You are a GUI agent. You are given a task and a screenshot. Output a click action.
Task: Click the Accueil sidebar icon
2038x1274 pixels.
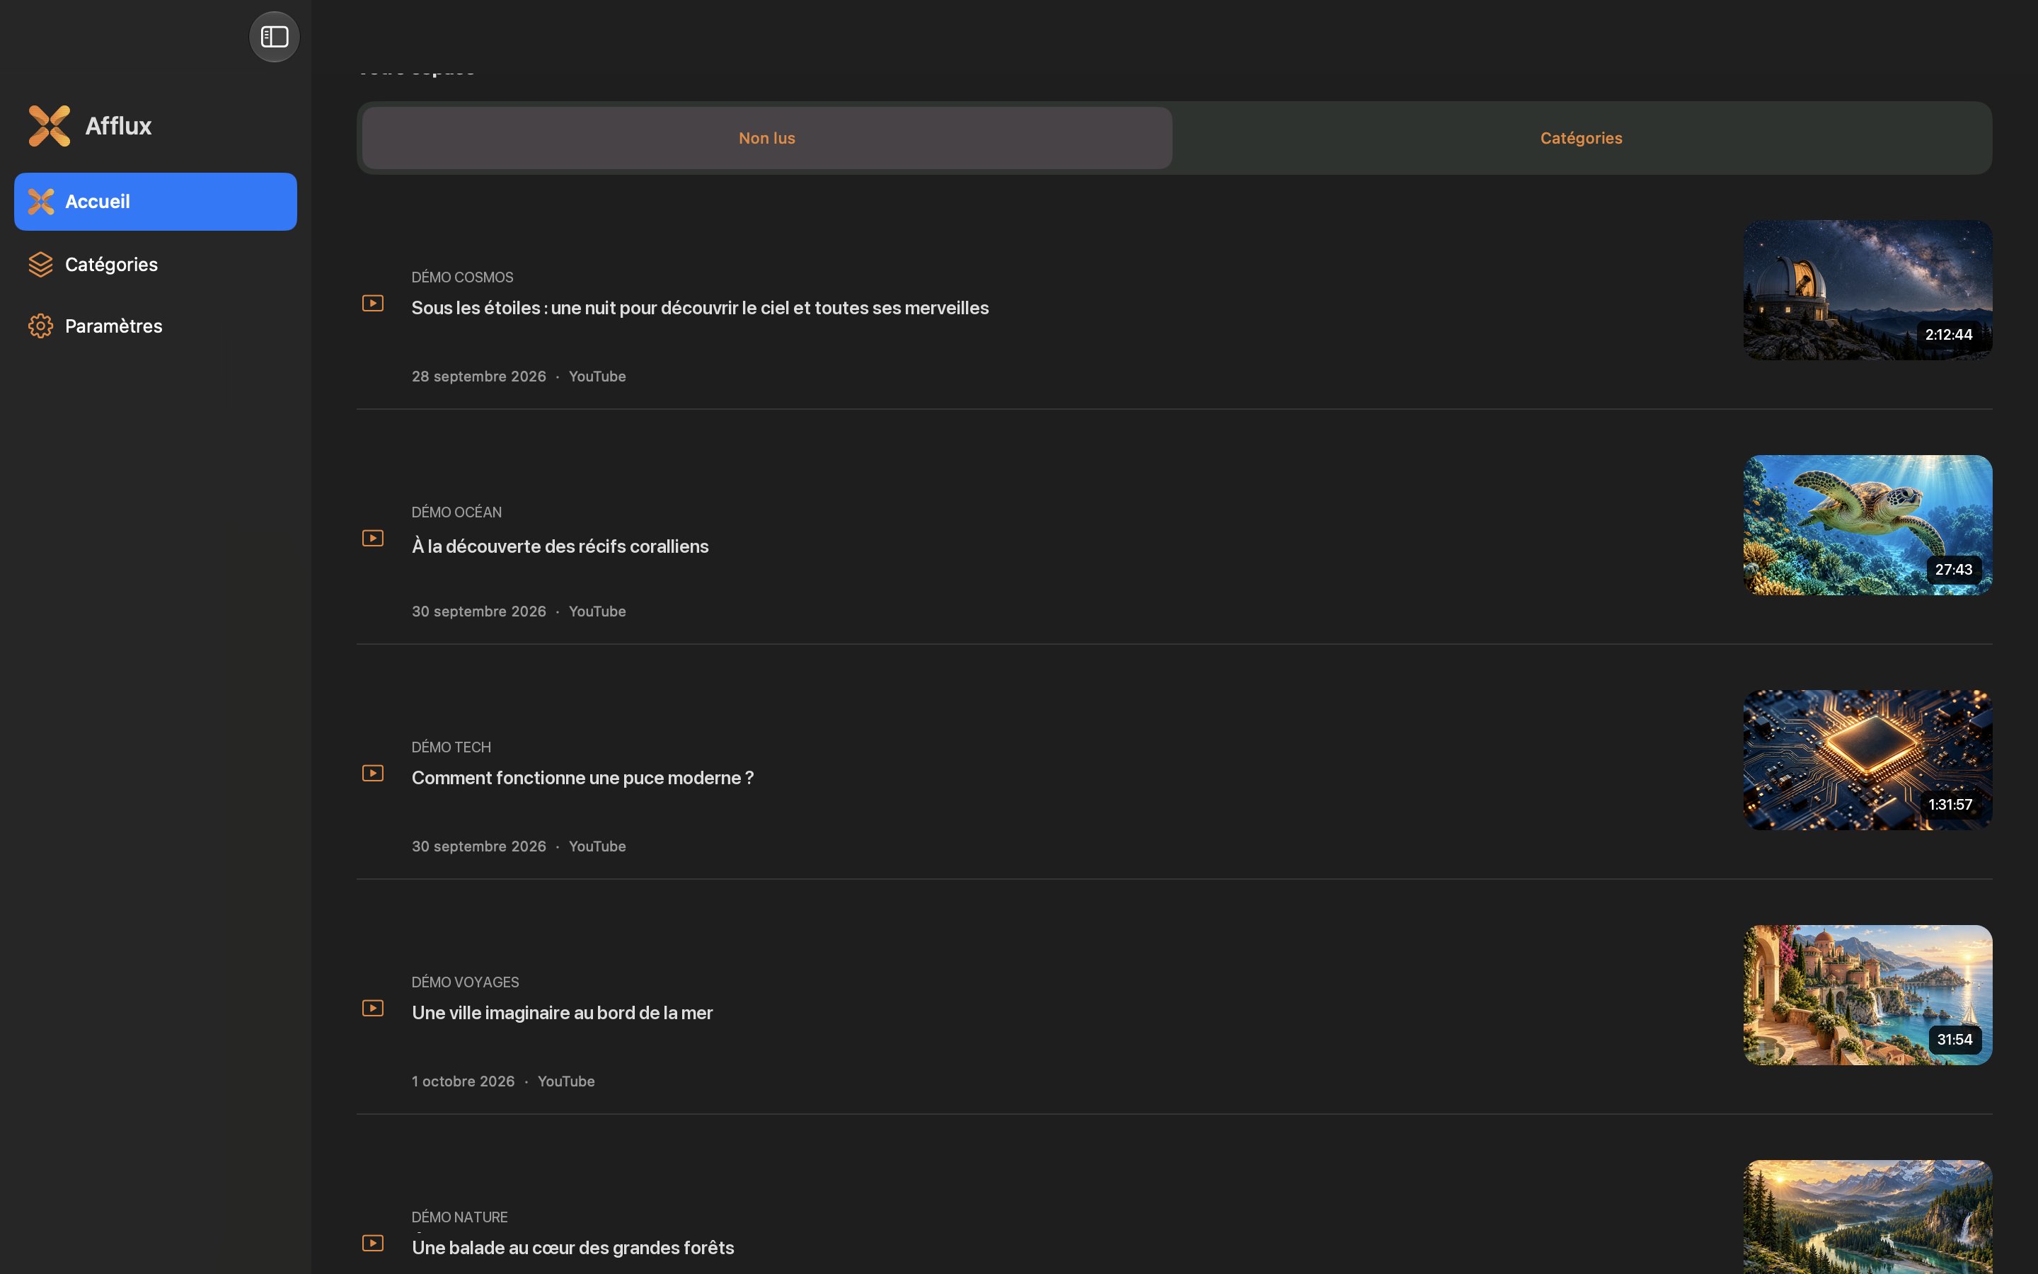[x=41, y=202]
